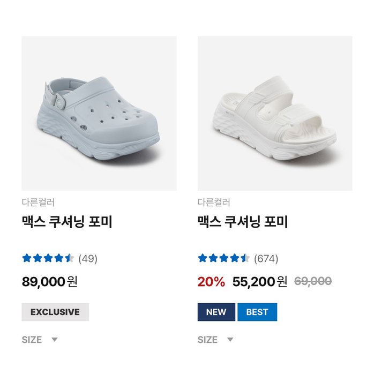
Task: Expand SIZE dropdown under the EXCLUSIVE badge
Action: point(40,340)
